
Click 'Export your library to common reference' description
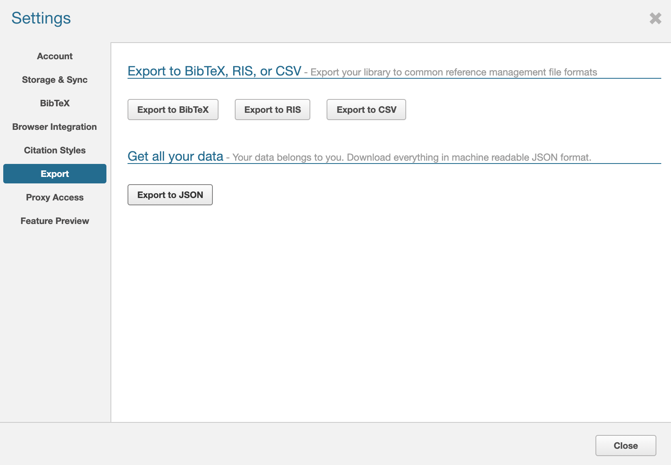coord(454,72)
